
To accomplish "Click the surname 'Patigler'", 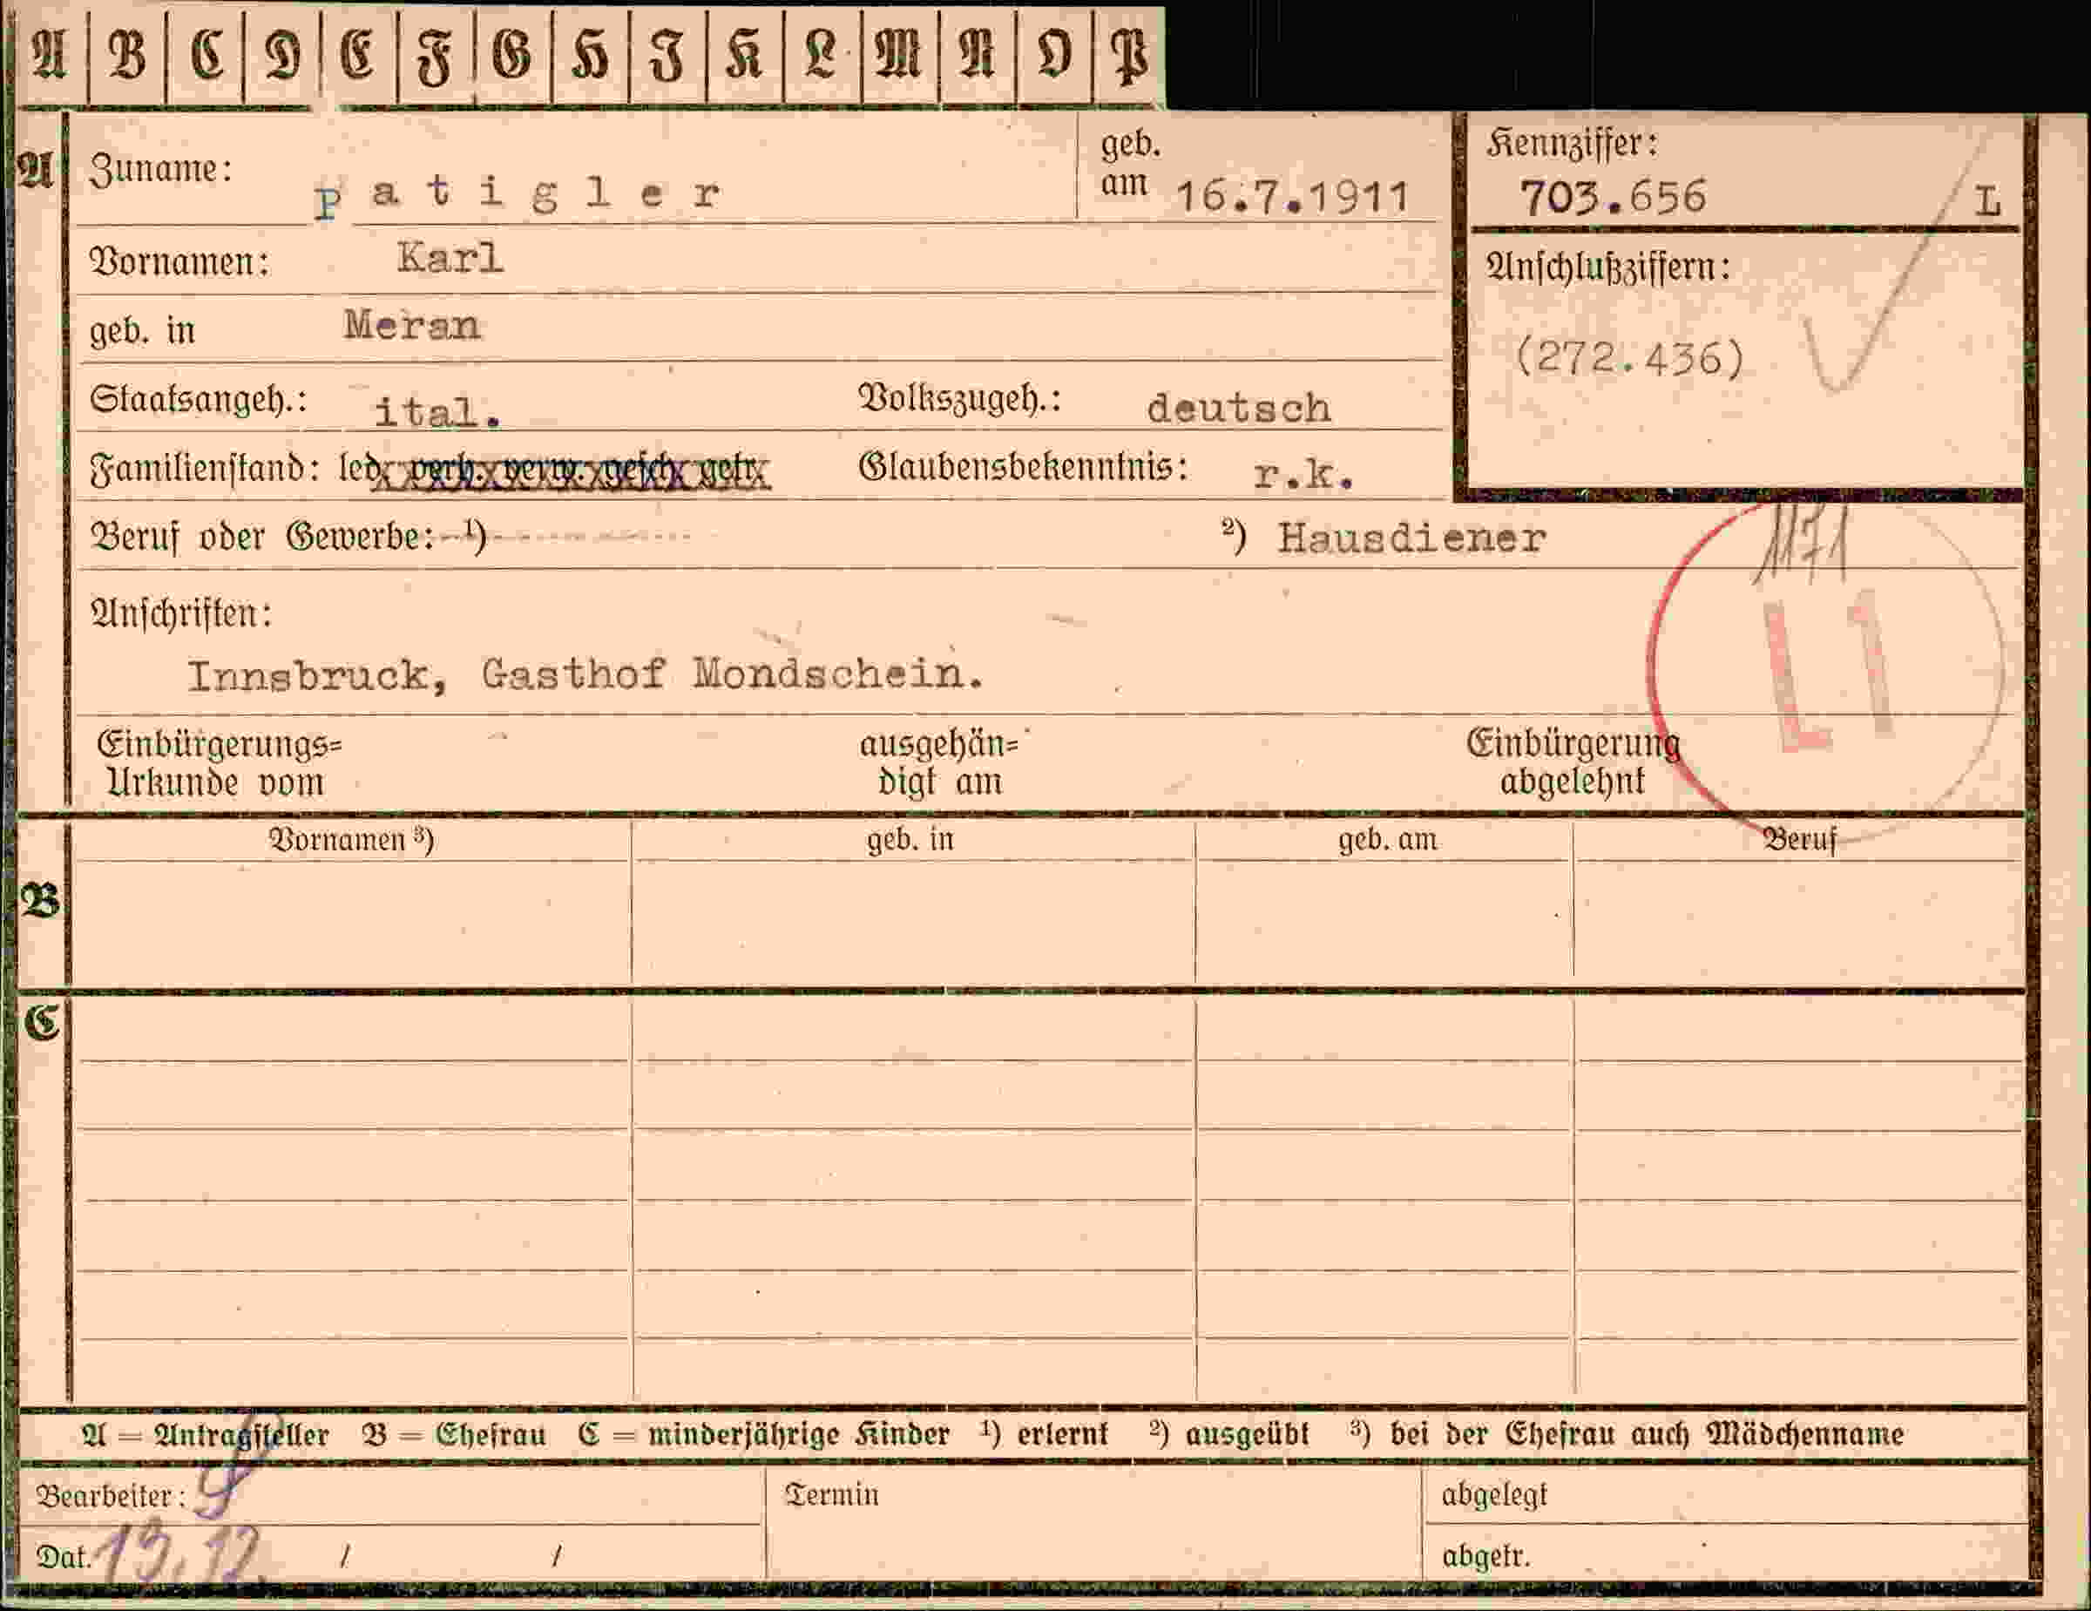I will coord(518,196).
